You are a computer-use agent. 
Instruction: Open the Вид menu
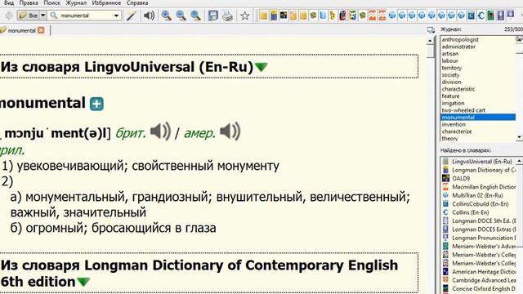pos(9,3)
